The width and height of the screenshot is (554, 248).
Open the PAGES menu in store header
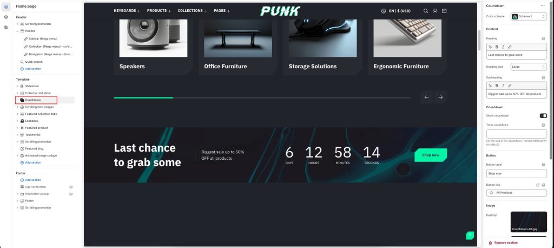[x=222, y=11]
